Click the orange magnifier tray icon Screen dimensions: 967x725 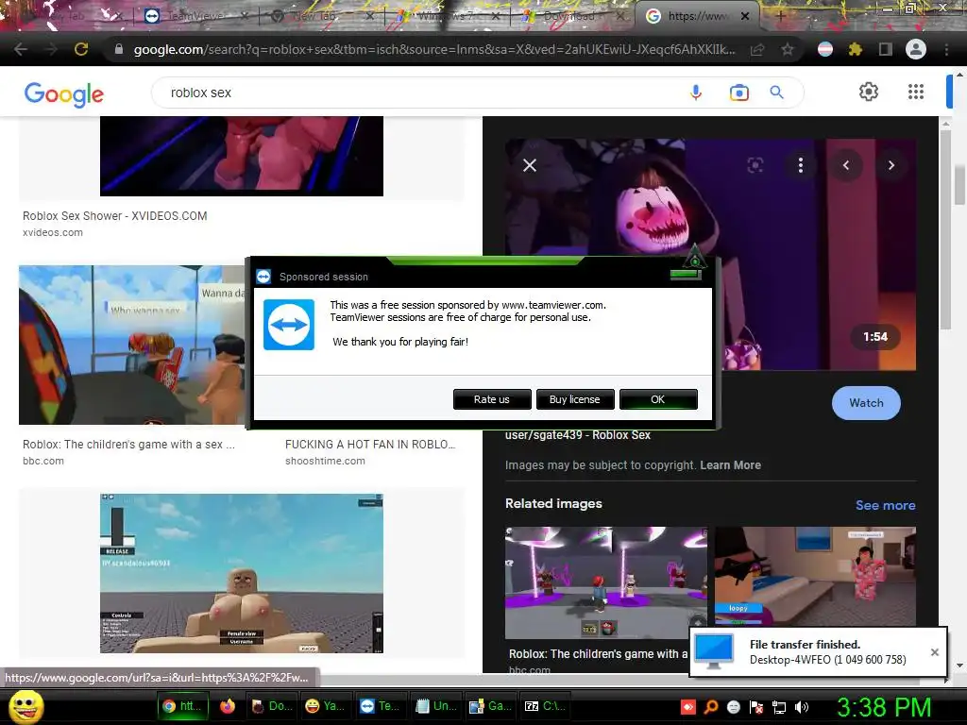pyautogui.click(x=710, y=707)
